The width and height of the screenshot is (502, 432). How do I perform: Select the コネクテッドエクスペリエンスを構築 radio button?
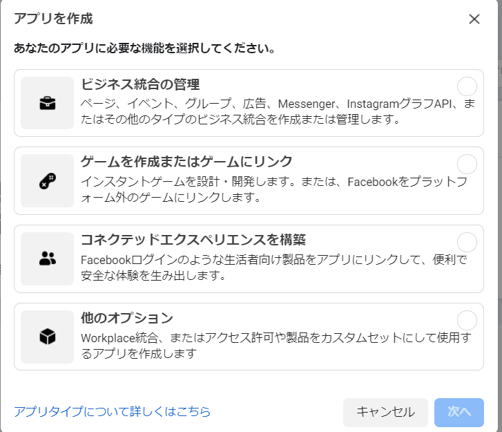click(467, 242)
